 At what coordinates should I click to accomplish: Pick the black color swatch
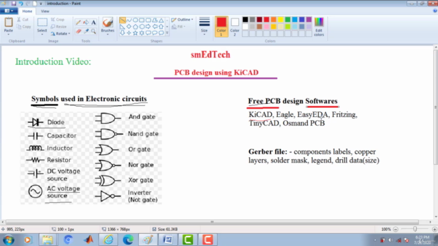click(245, 20)
